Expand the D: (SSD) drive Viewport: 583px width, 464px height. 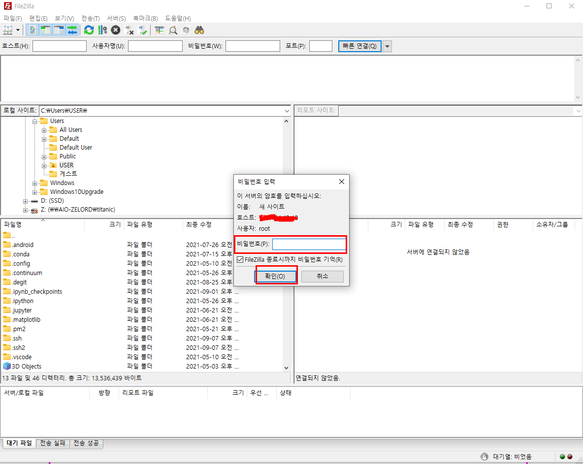click(25, 201)
